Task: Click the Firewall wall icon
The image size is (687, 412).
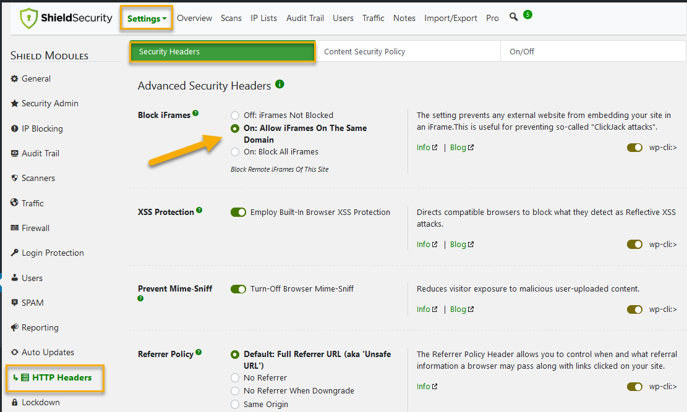Action: tap(14, 228)
